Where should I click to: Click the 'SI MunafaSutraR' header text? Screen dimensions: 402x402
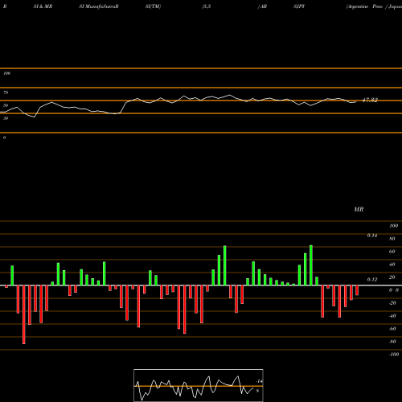tap(99, 6)
